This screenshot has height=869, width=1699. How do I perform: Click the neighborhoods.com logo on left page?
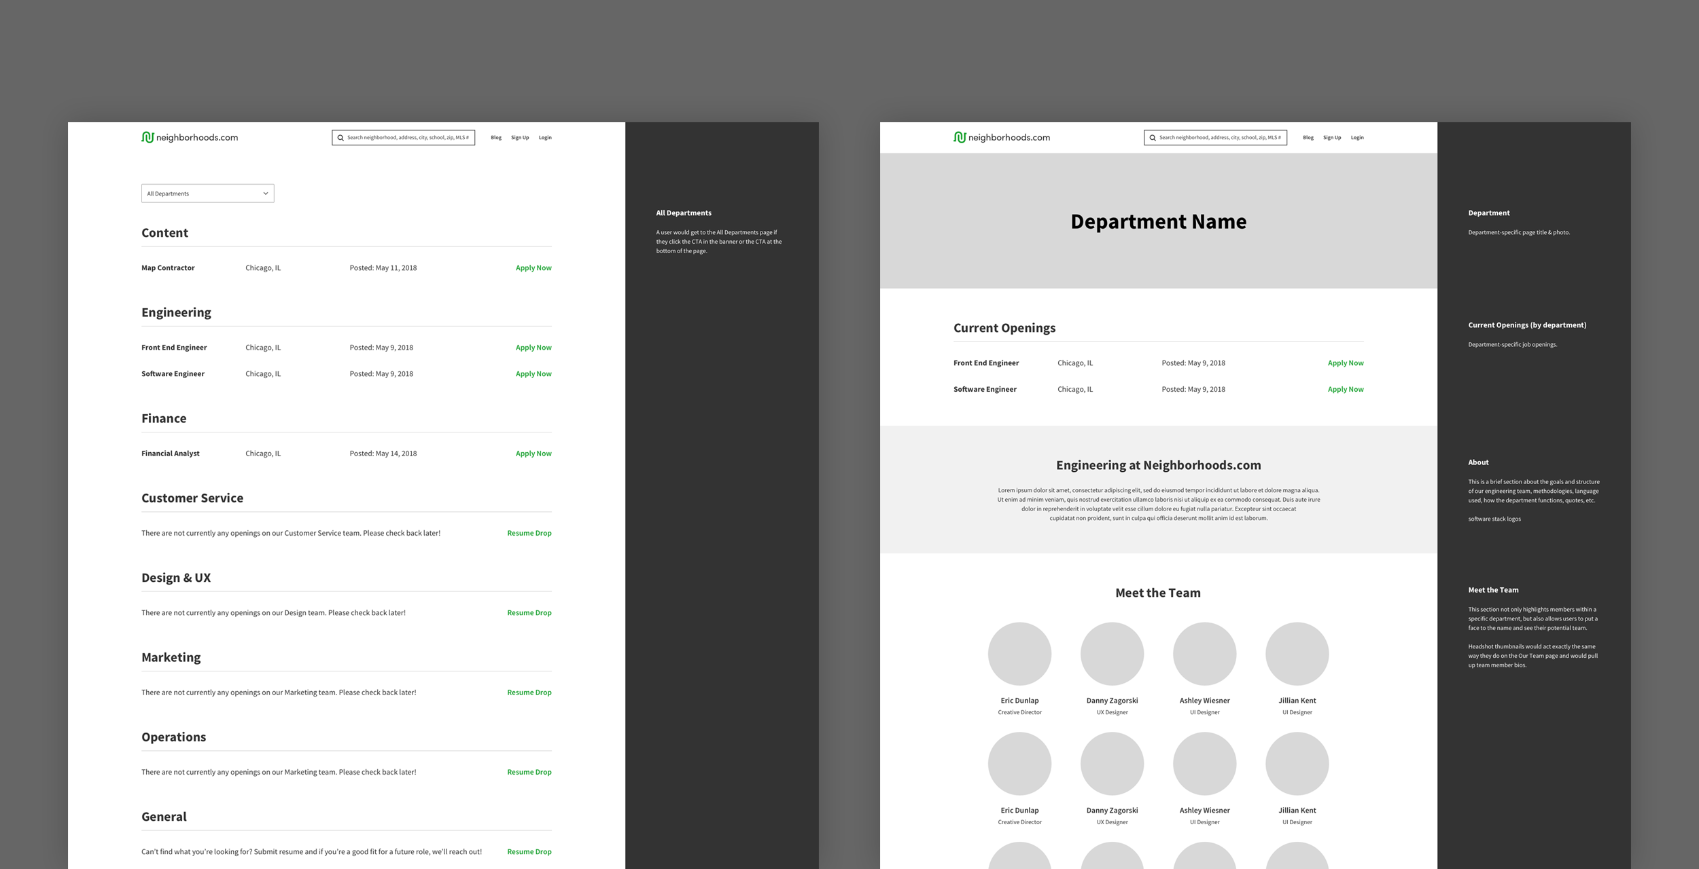(x=190, y=137)
